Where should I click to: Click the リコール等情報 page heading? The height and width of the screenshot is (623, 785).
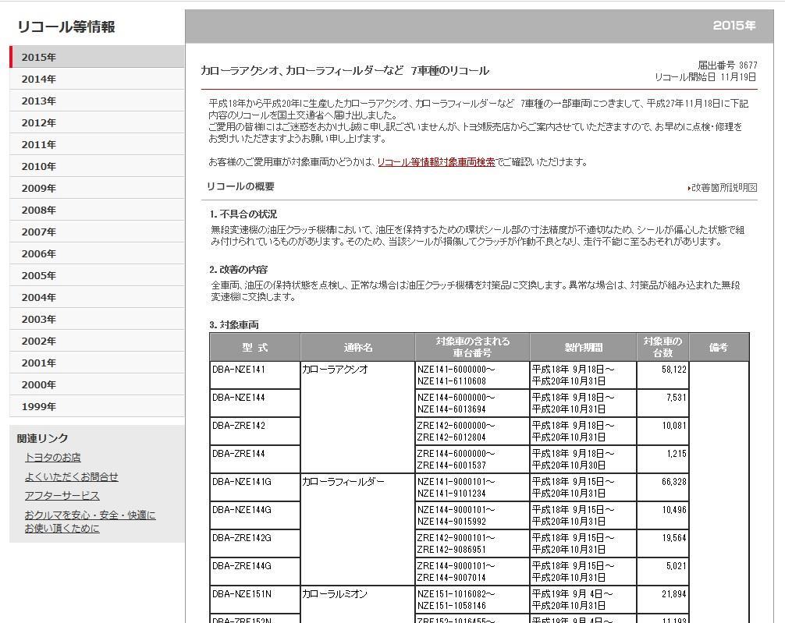click(x=66, y=27)
